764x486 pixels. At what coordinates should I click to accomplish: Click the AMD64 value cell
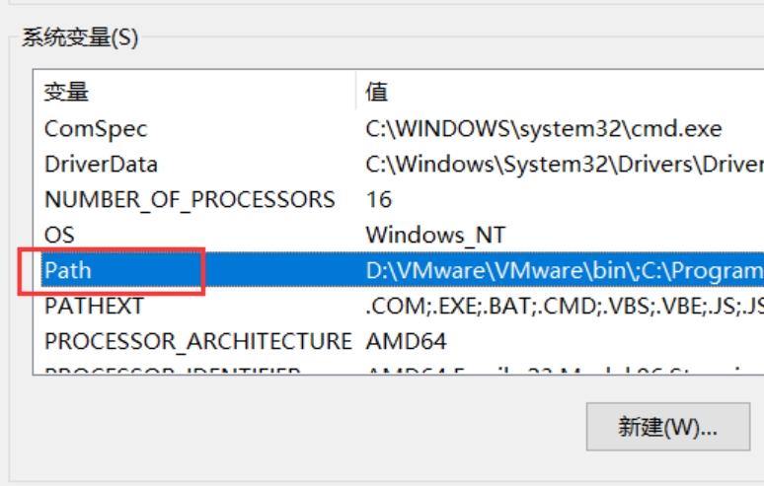pyautogui.click(x=406, y=341)
